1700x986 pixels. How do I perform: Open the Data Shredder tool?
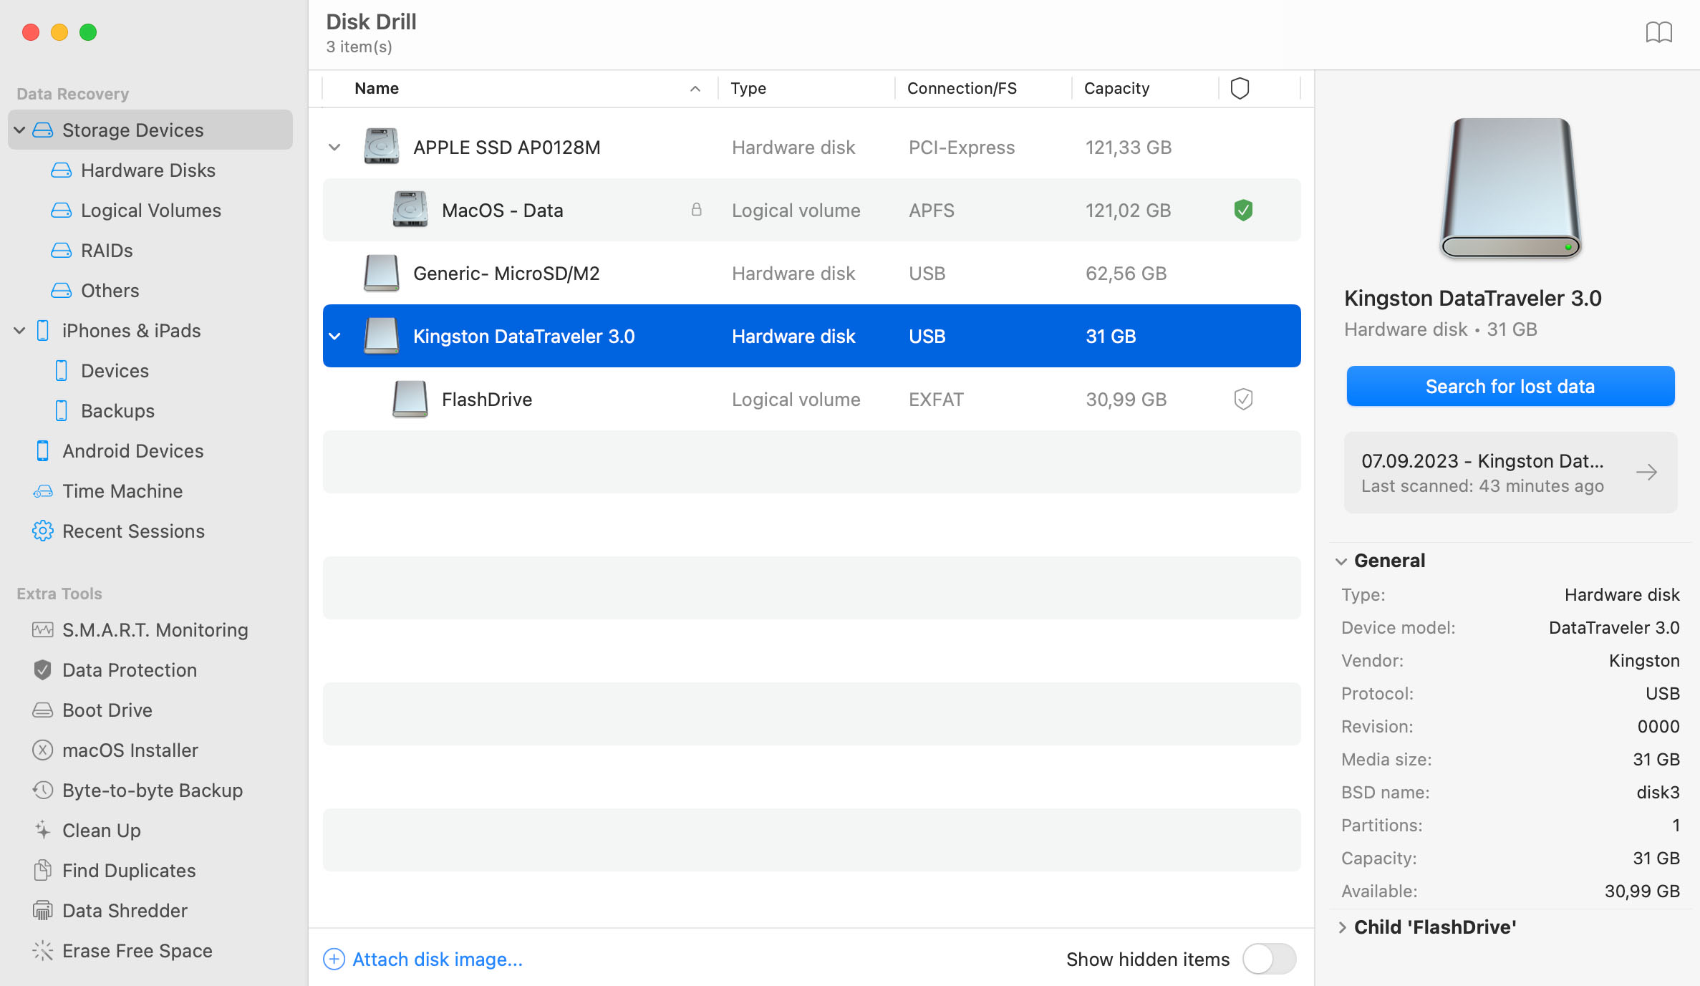[x=124, y=910]
